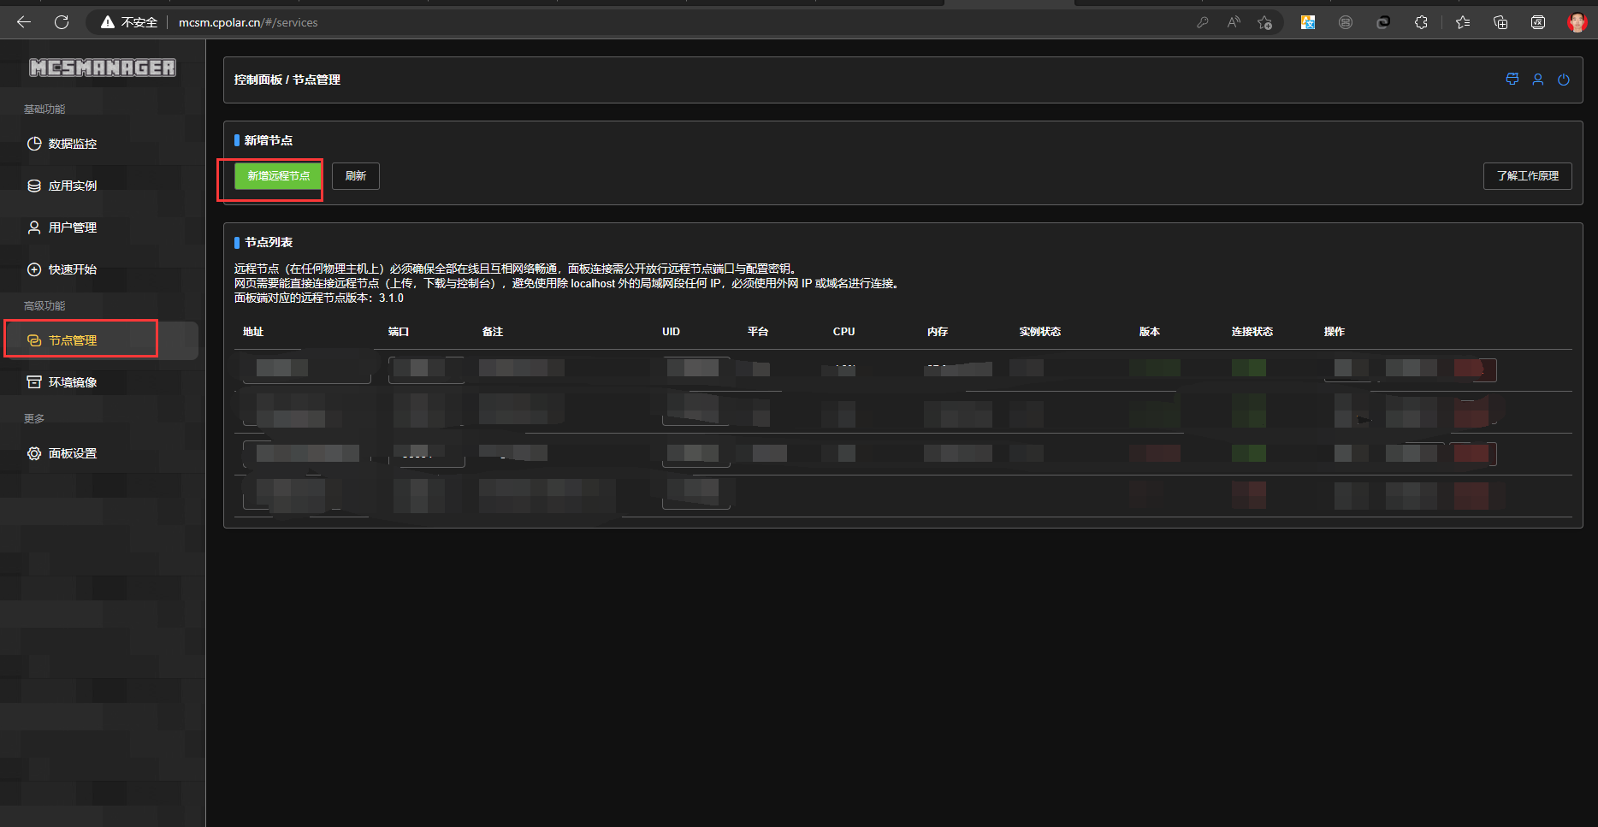
Task: Click the blue power/logout icon in header
Action: point(1563,80)
